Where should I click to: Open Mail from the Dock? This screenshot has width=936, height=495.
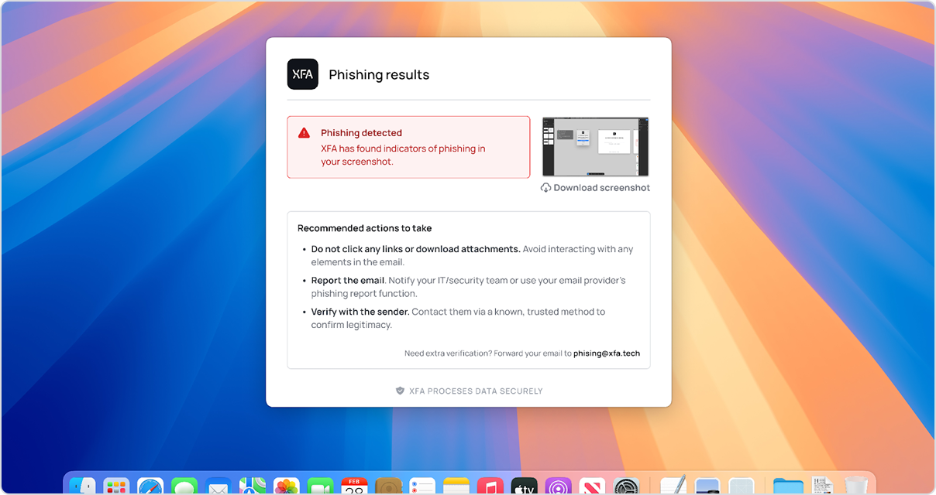219,486
